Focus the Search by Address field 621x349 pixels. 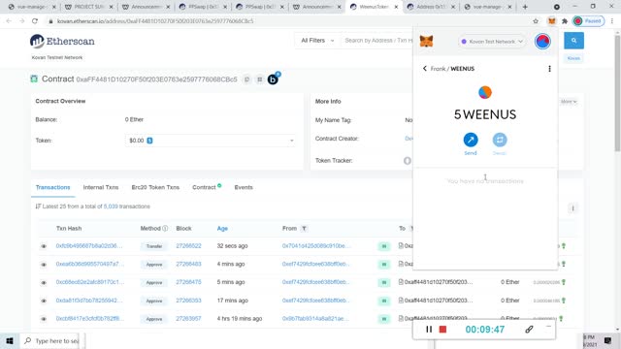tap(378, 41)
